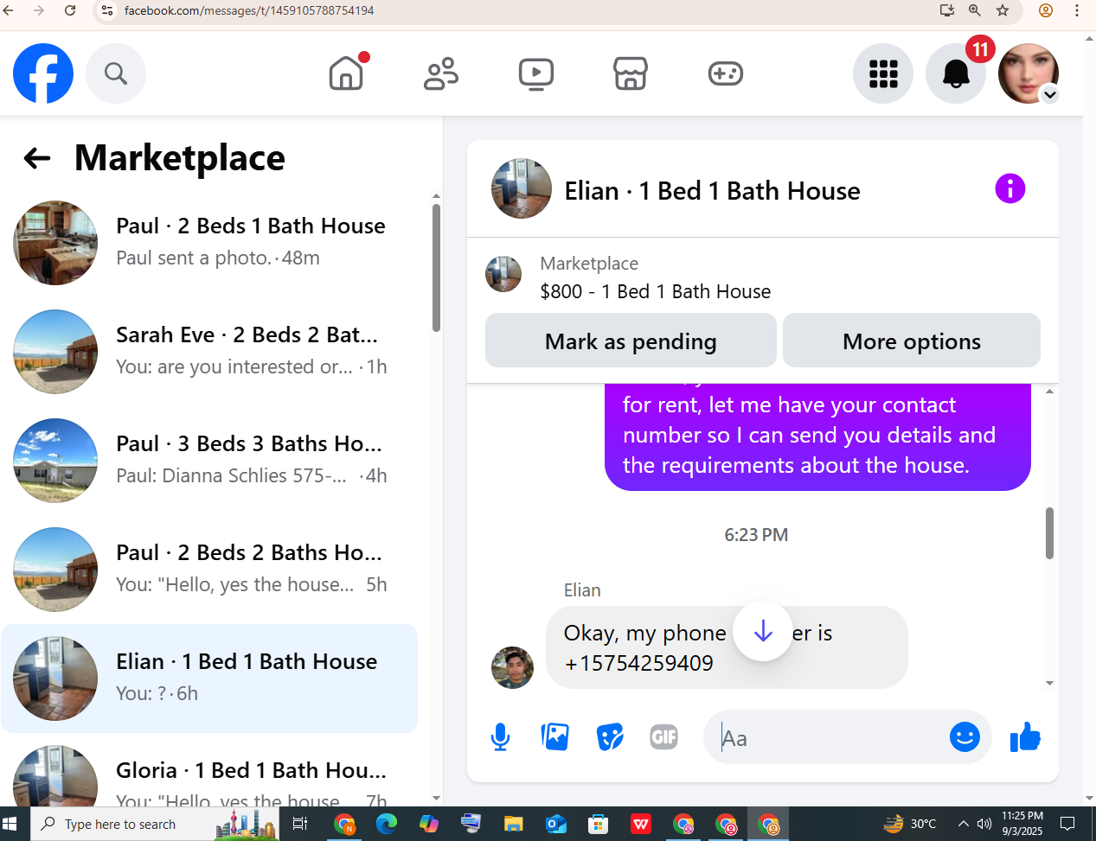Select Elian 1 Bed 1 Bath House chat
Screen dimensions: 1096x841
209,679
